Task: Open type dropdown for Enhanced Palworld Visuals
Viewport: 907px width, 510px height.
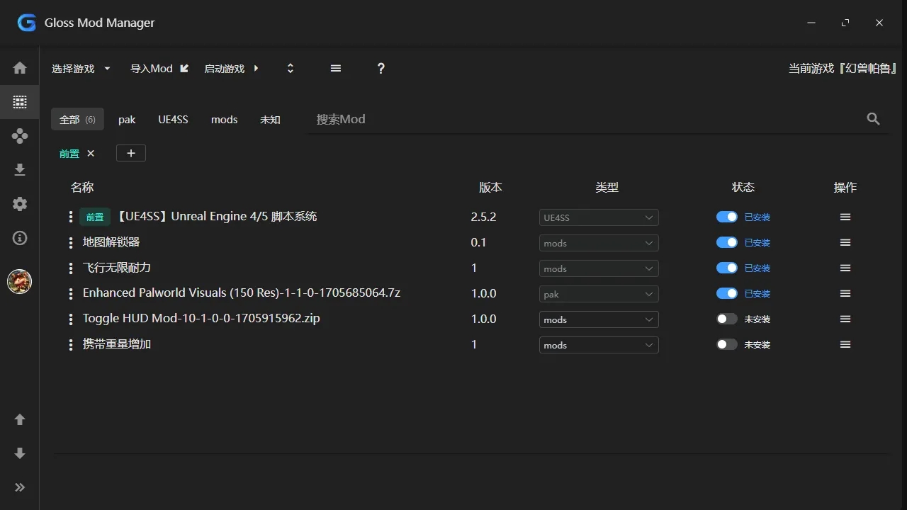Action: point(599,294)
